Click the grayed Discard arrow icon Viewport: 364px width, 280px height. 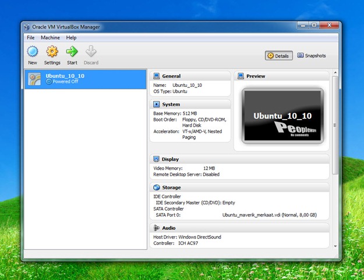pyautogui.click(x=91, y=51)
